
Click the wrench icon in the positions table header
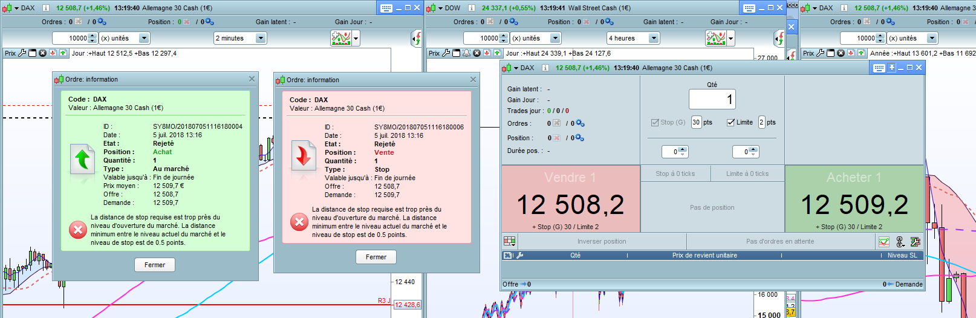pos(519,255)
